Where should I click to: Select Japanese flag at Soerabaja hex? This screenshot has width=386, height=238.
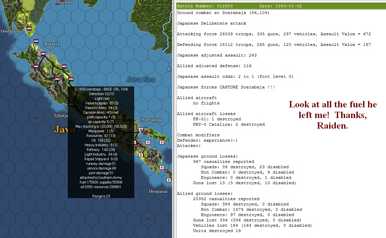[x=141, y=130]
